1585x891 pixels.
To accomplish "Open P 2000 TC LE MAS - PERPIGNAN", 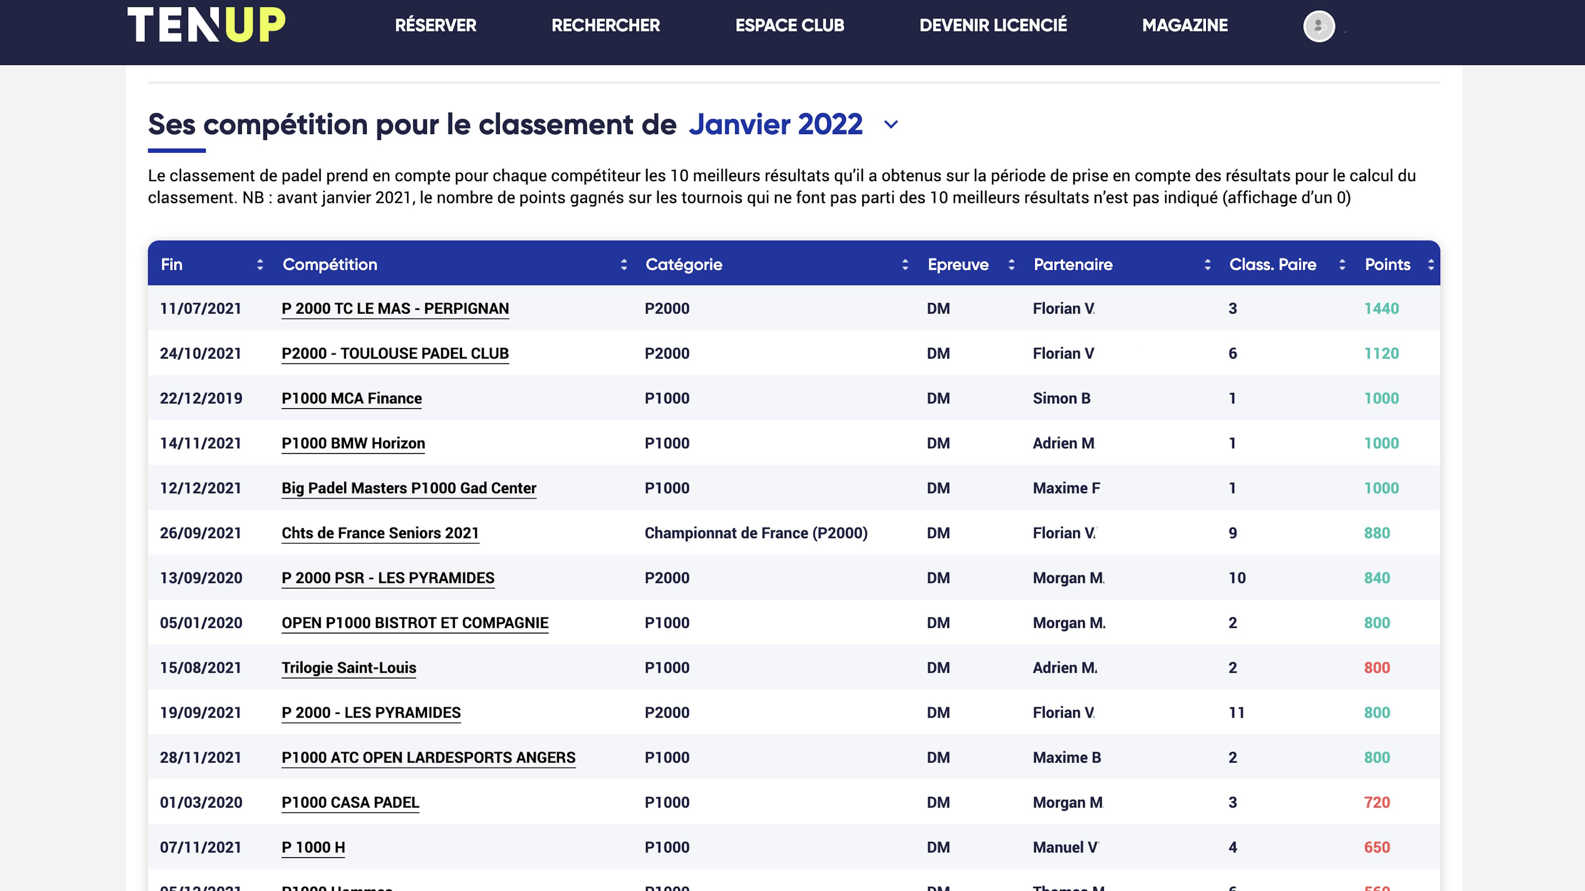I will click(x=395, y=309).
